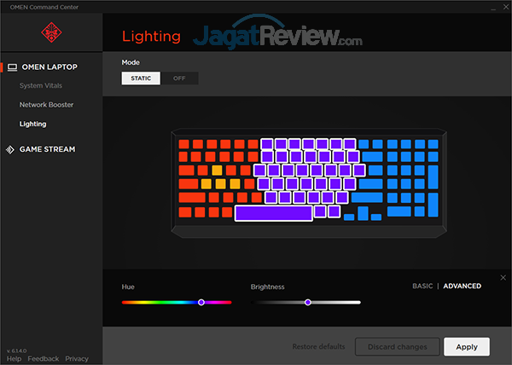Select the top-left red Escape key
Screen dimensions: 512x365
coord(183,144)
